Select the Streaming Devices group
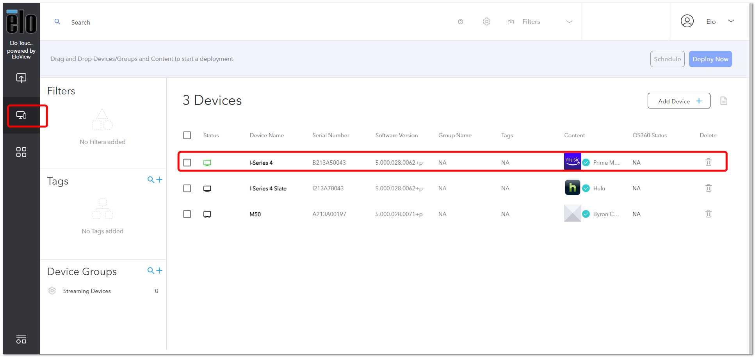The width and height of the screenshot is (755, 357). point(87,291)
